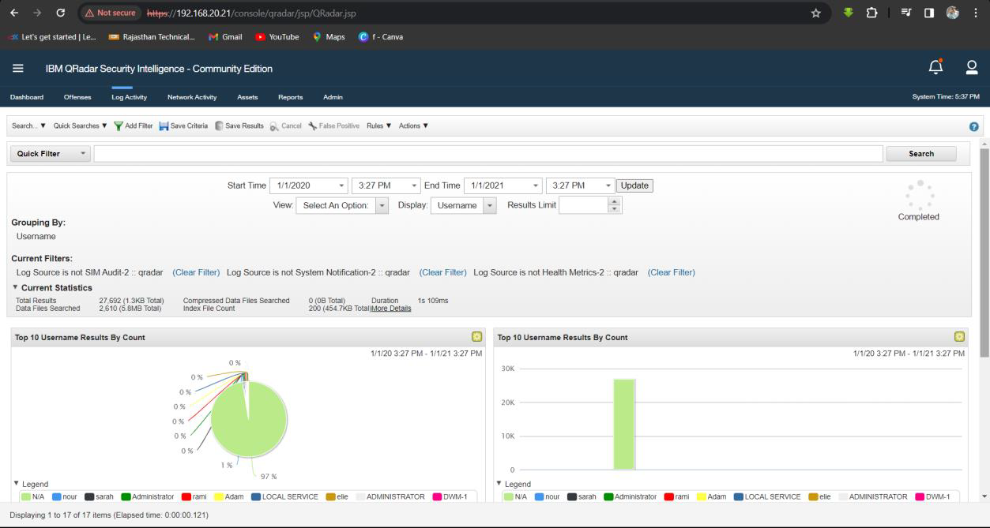Collapse the Current Statistics section
The width and height of the screenshot is (990, 528).
[15, 287]
